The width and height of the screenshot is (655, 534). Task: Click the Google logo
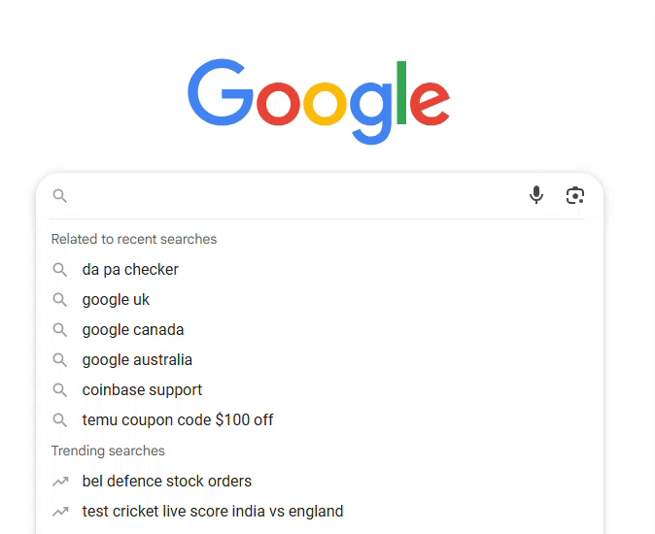[x=319, y=100]
